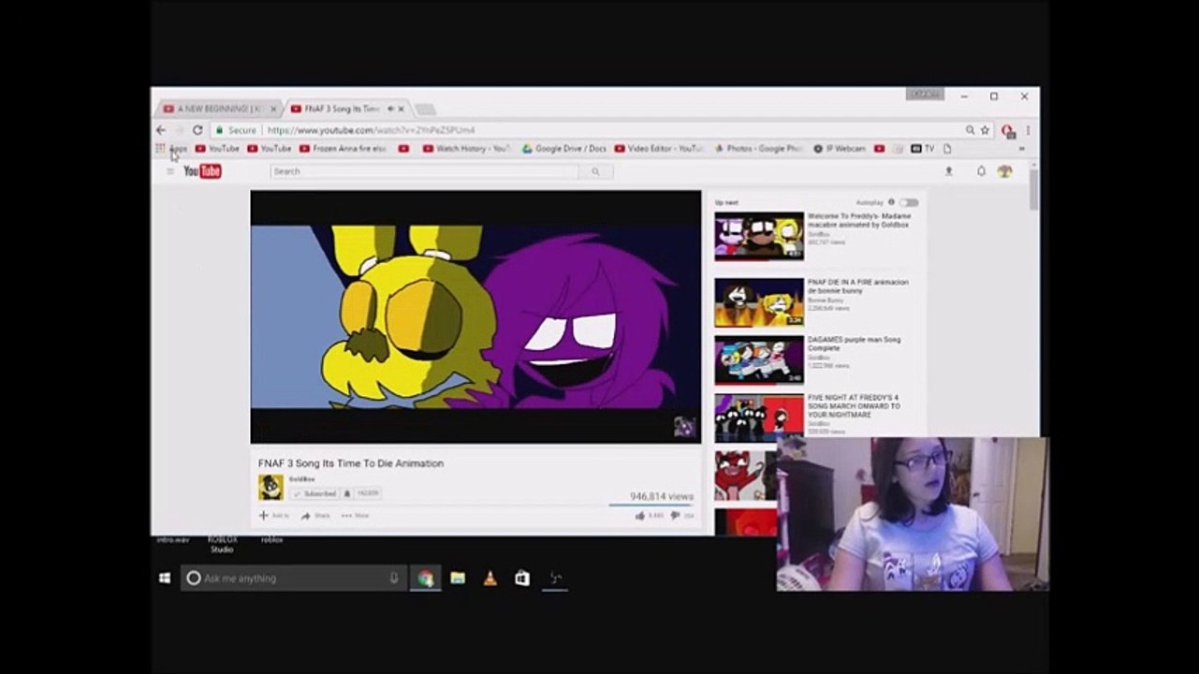This screenshot has width=1199, height=674.
Task: Show more bookmarks with overflow chevron
Action: click(1021, 148)
